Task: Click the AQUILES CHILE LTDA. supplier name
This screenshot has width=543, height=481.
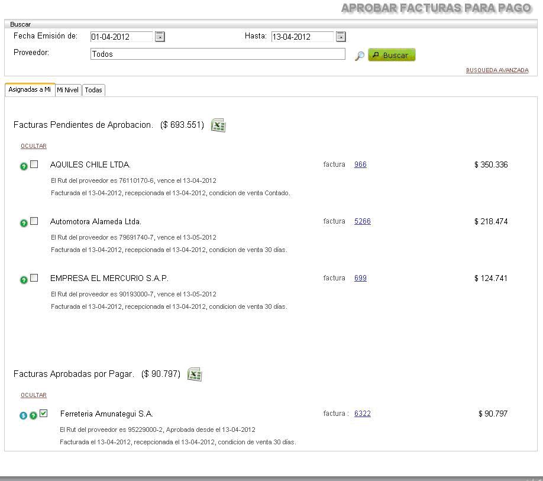Action: [90, 165]
